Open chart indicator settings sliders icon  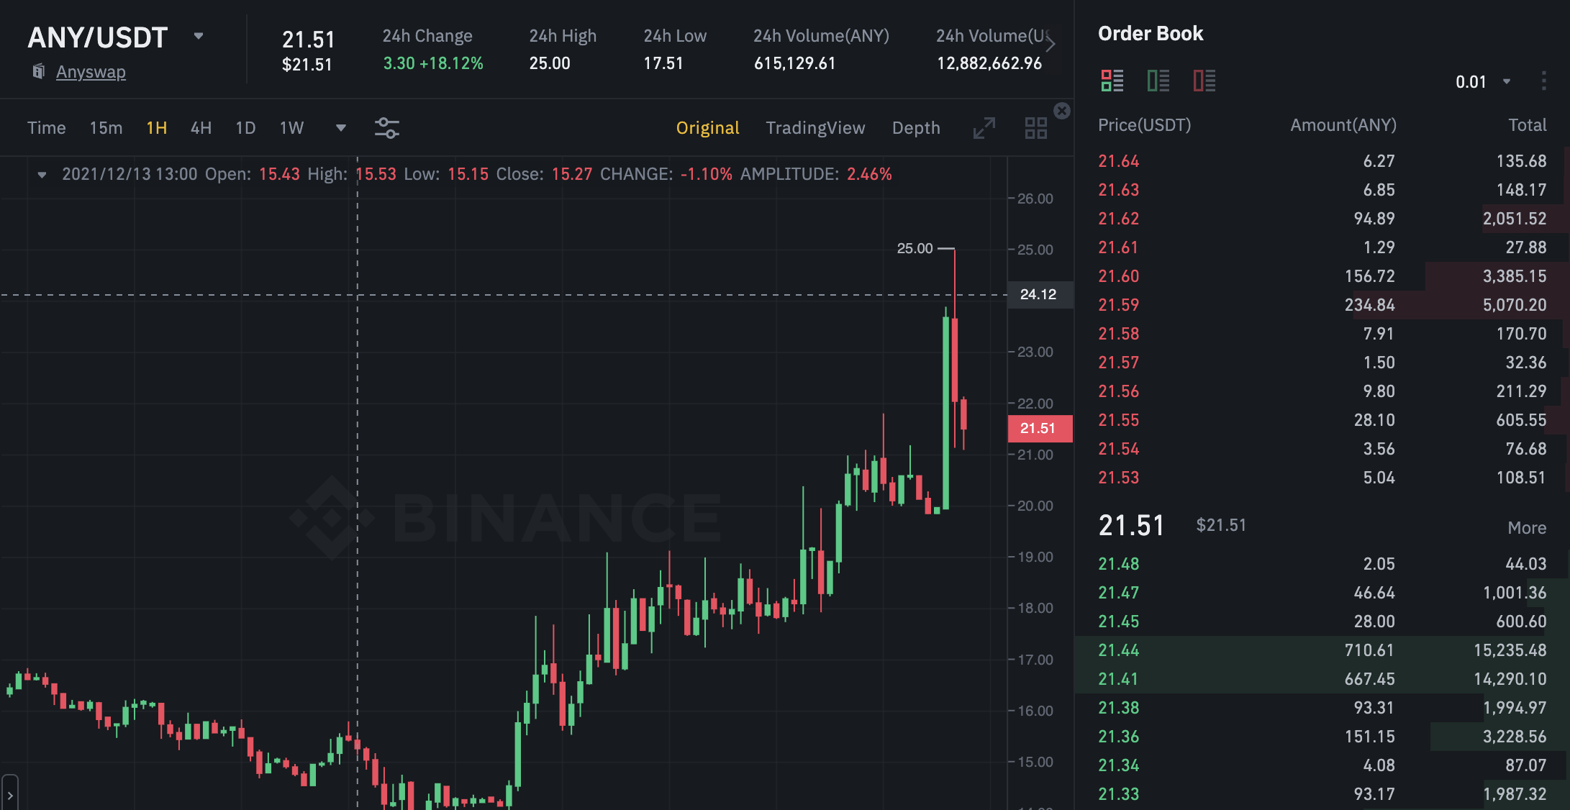pos(387,128)
